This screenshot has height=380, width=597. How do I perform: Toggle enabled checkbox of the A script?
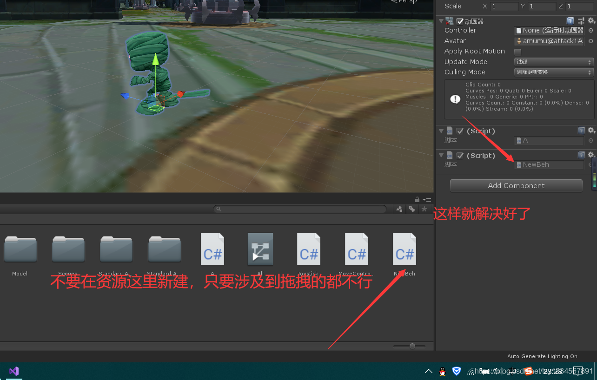pyautogui.click(x=460, y=131)
